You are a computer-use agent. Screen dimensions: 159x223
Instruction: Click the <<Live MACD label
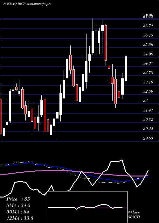tap(134, 214)
